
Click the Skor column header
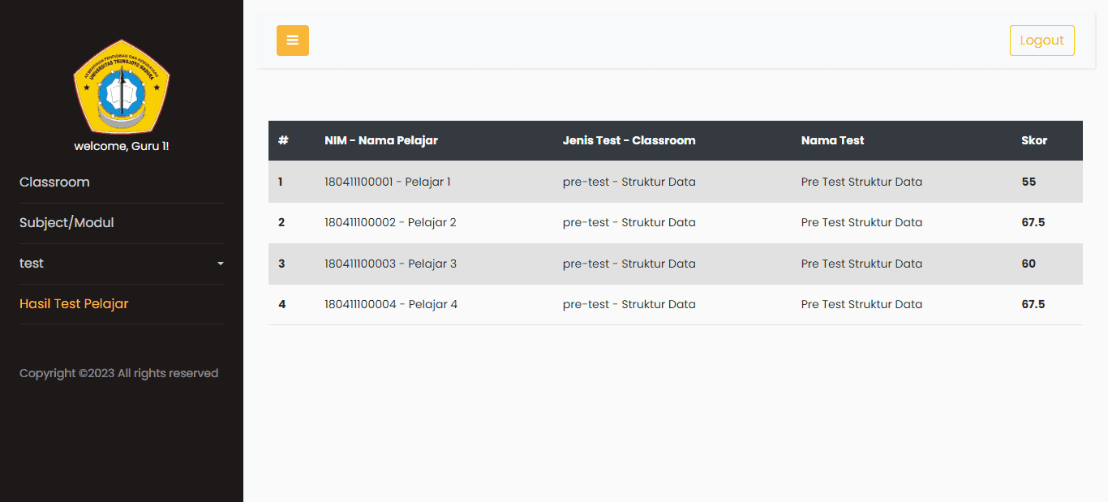point(1033,139)
